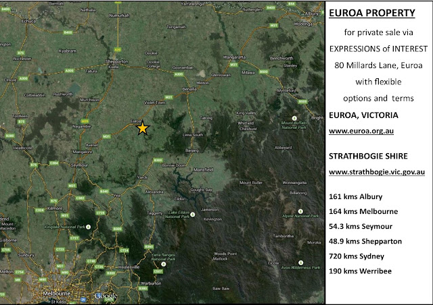Click the Kinglake National Park icon
Screen dimensions: 433x305
point(88,227)
